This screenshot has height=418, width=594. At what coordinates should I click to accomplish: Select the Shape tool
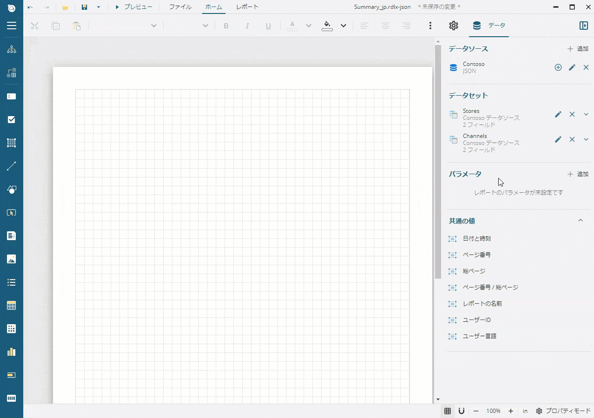point(11,189)
